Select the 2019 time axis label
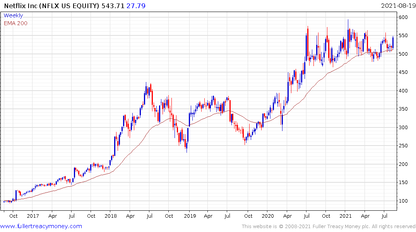The height and width of the screenshot is (232, 416). 190,216
